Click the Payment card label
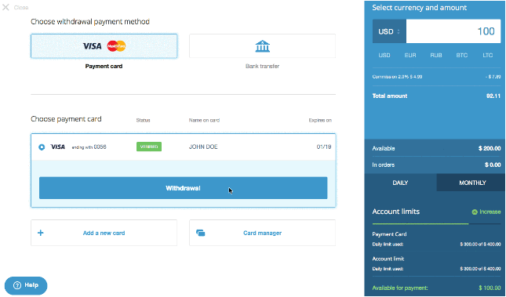This screenshot has width=506, height=297. pyautogui.click(x=104, y=66)
